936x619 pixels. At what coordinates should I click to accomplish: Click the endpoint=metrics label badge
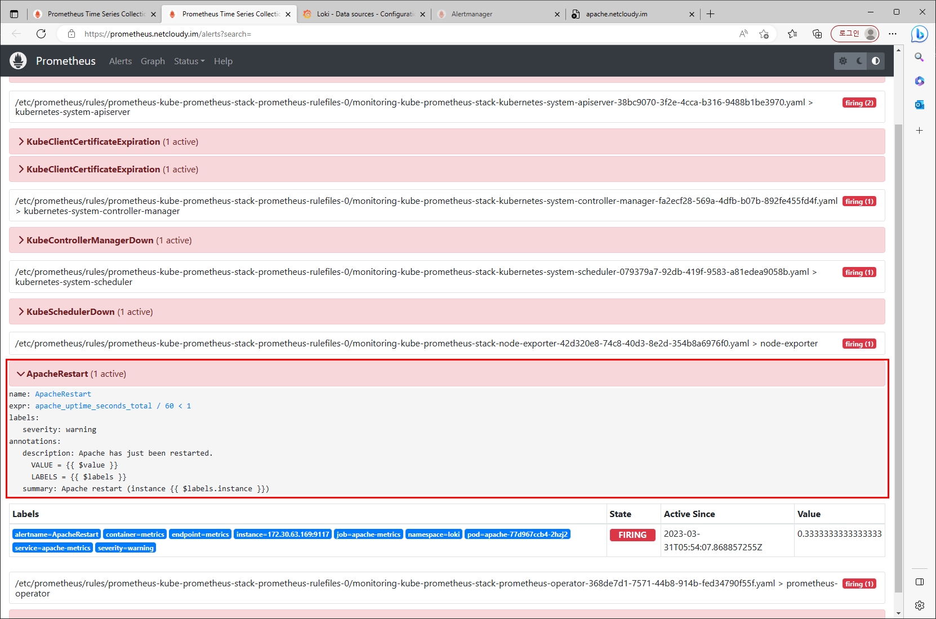[x=200, y=534]
